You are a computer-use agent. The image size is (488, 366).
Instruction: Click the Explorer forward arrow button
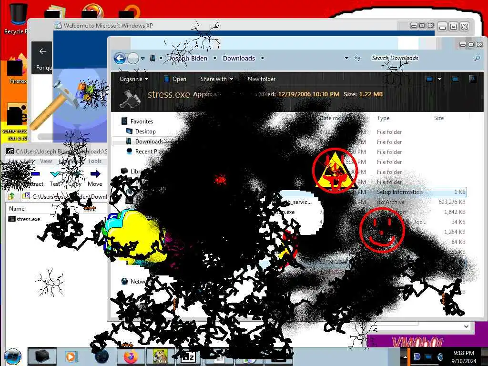[x=133, y=58]
